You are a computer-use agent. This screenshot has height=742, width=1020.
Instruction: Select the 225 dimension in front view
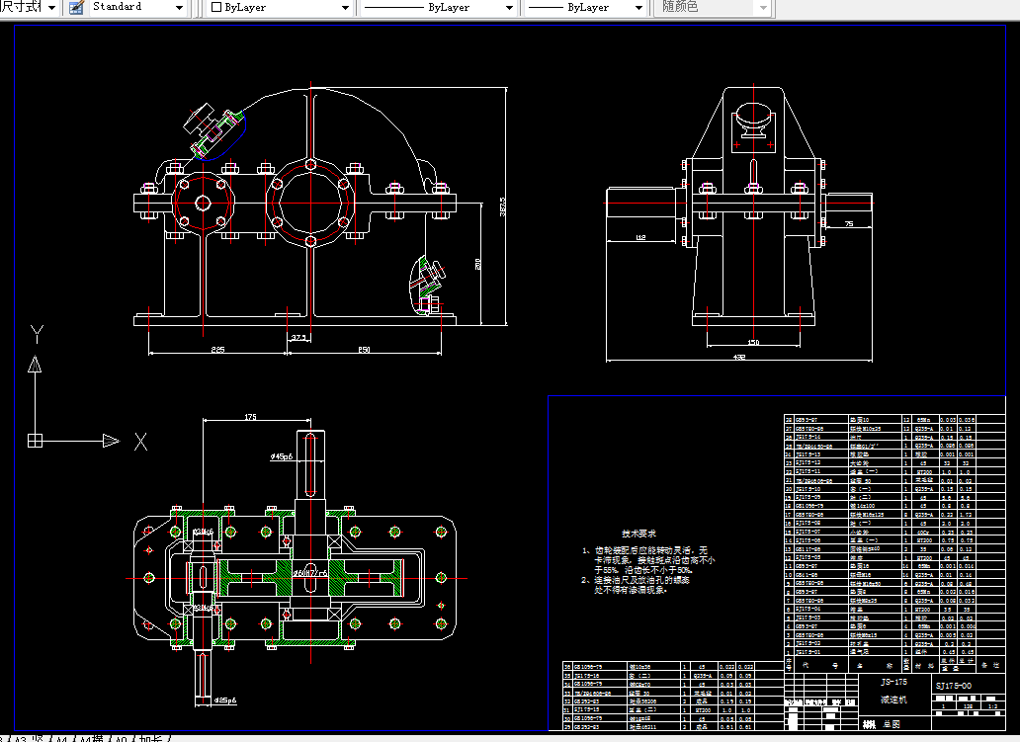coord(217,349)
